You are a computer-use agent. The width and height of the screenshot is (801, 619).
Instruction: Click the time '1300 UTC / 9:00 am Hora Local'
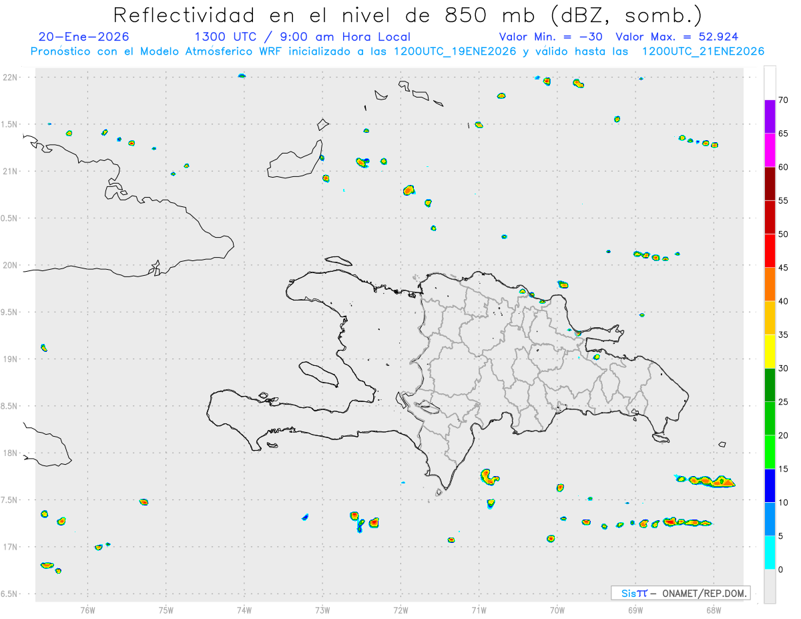(302, 37)
